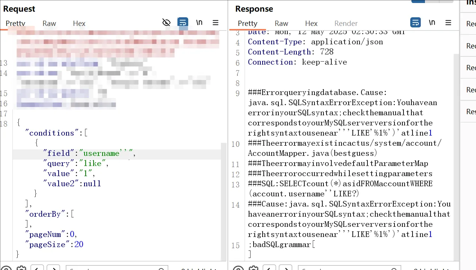Switch to the Request Pretty tab
The height and width of the screenshot is (270, 476).
15,23
